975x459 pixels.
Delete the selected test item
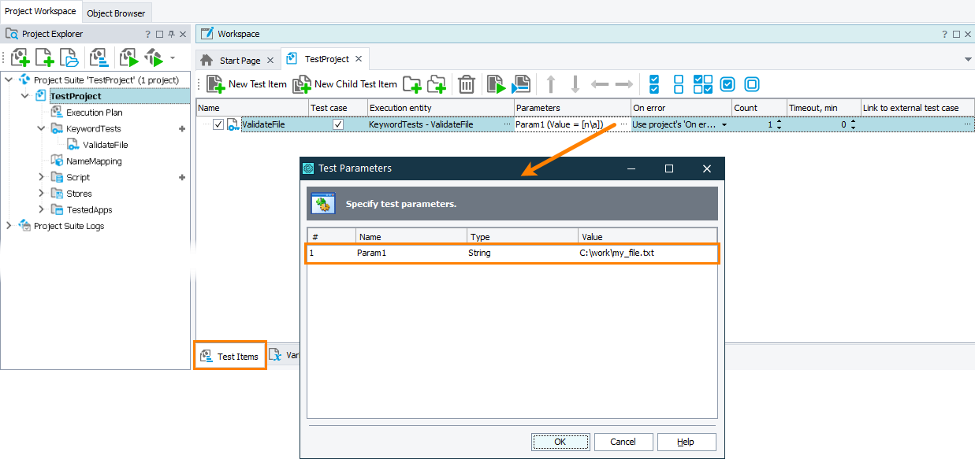click(466, 84)
